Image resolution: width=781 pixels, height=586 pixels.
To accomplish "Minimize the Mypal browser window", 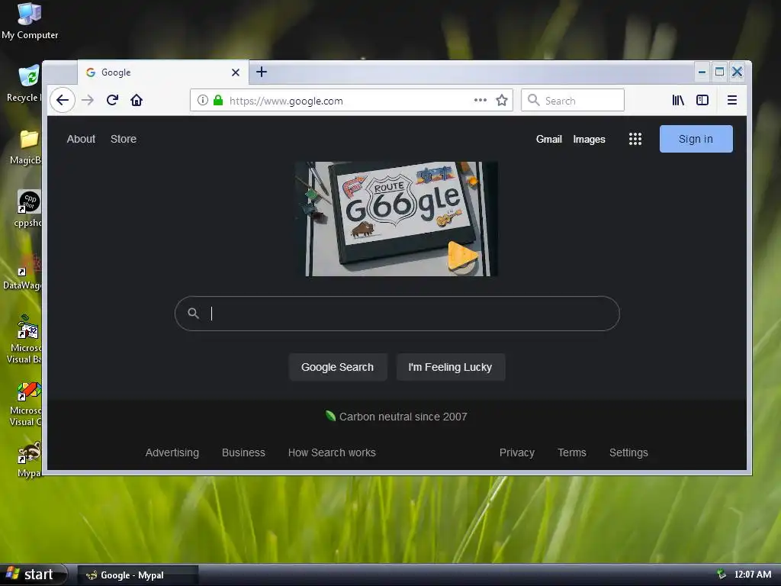I will 702,72.
